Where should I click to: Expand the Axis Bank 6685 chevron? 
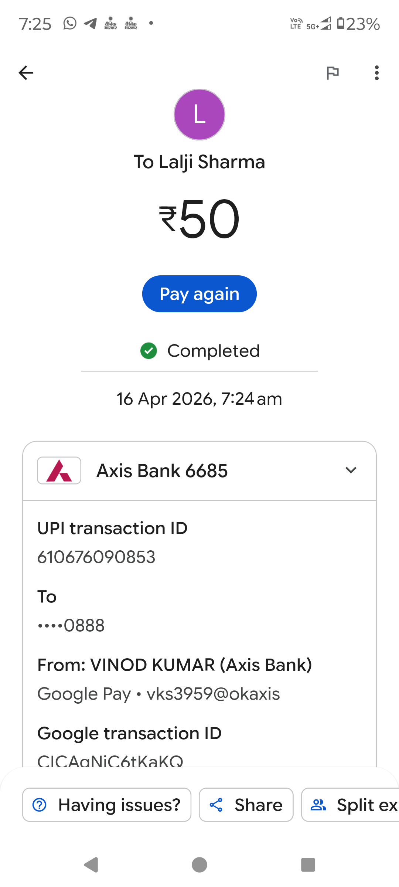tap(351, 470)
